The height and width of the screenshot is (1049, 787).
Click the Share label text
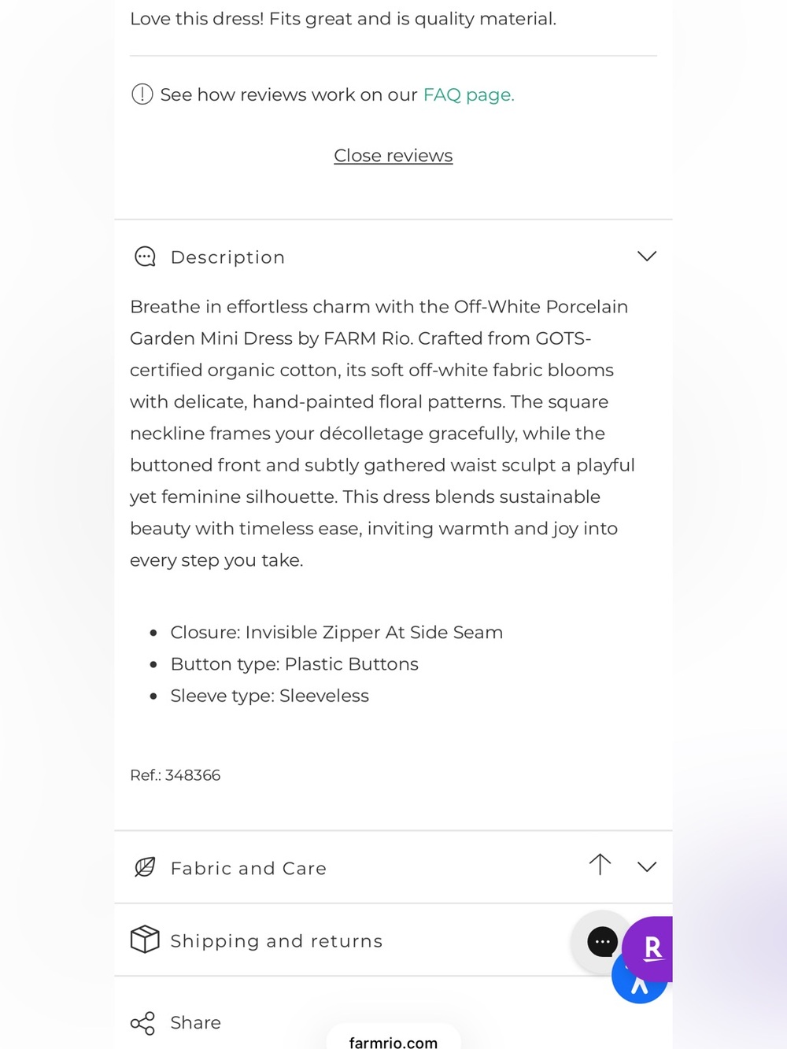196,1023
